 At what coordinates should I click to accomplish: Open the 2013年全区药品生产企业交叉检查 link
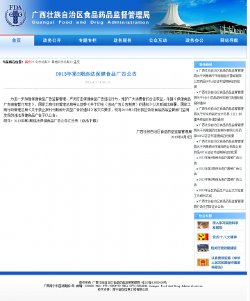pos(219,193)
